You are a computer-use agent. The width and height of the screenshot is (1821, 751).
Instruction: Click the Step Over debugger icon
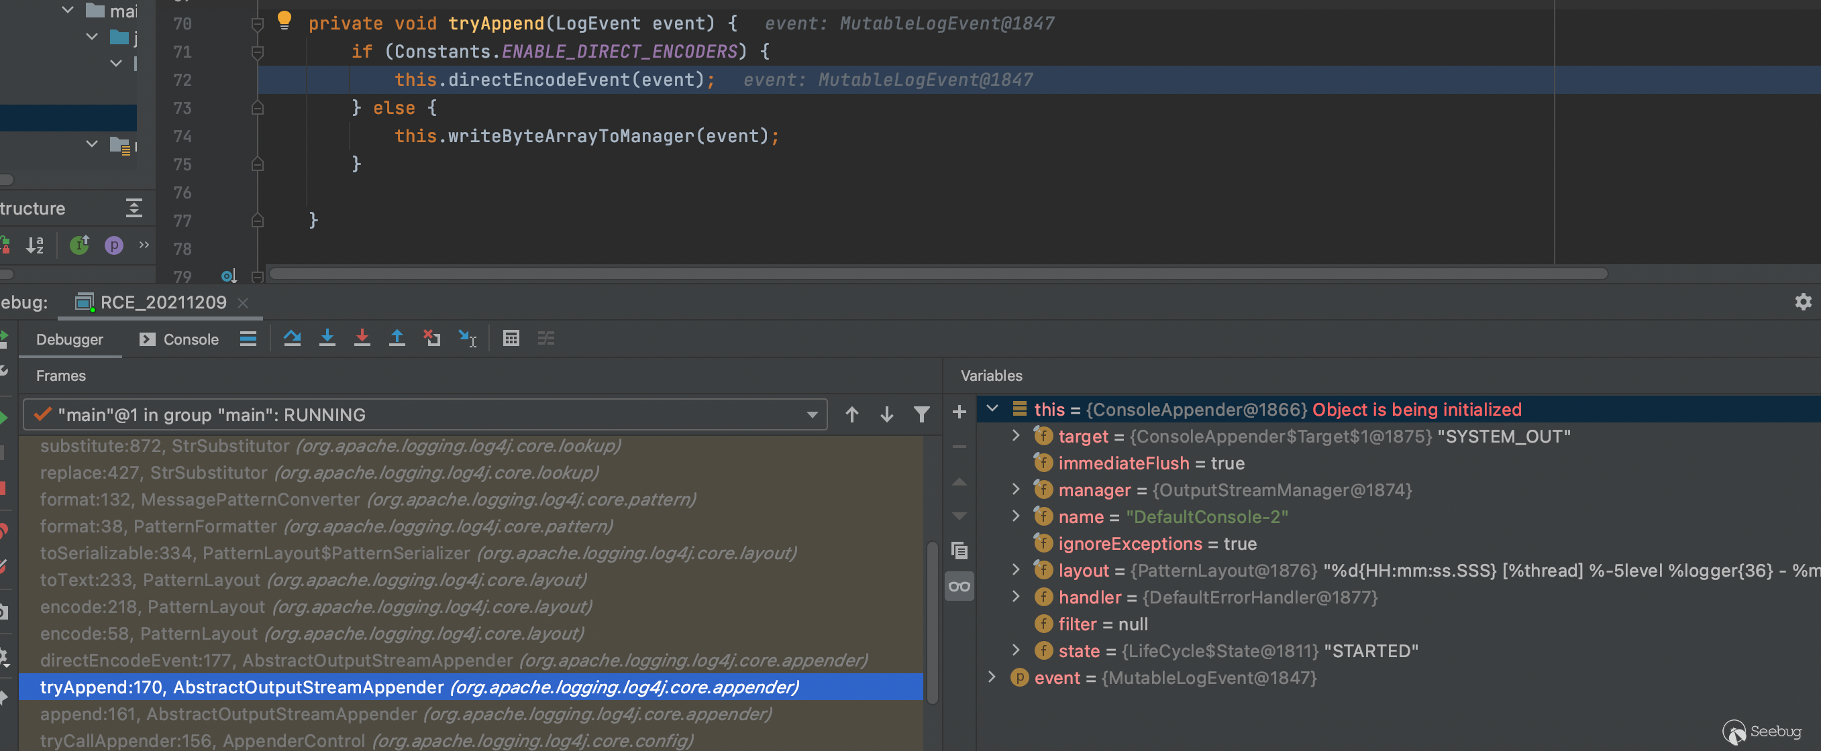pyautogui.click(x=292, y=339)
